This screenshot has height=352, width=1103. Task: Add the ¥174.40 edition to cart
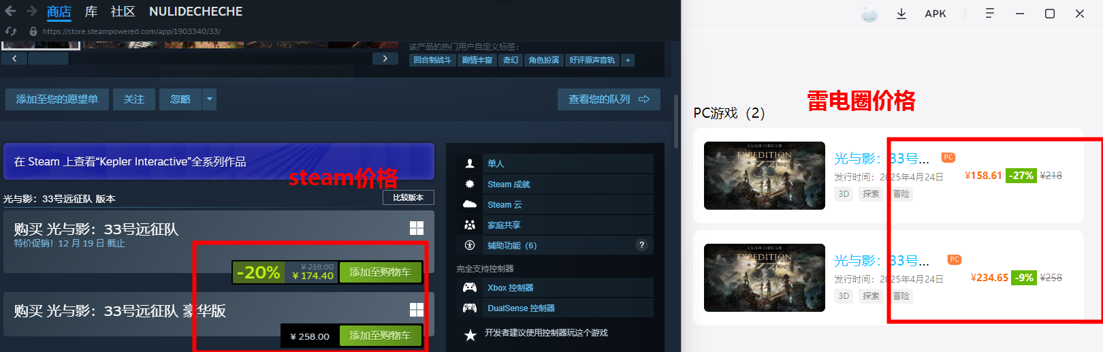point(380,272)
